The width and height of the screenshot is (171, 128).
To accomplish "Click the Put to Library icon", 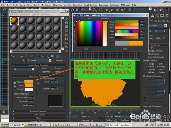I will [42, 56].
